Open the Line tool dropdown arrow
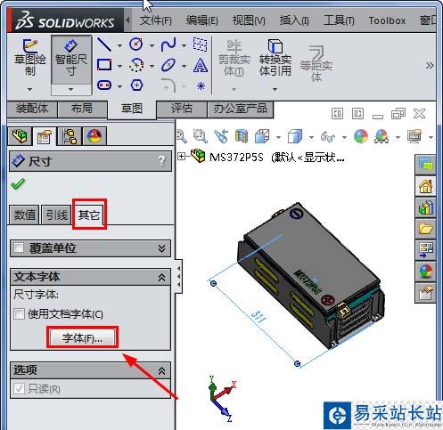443x430 pixels. (119, 45)
